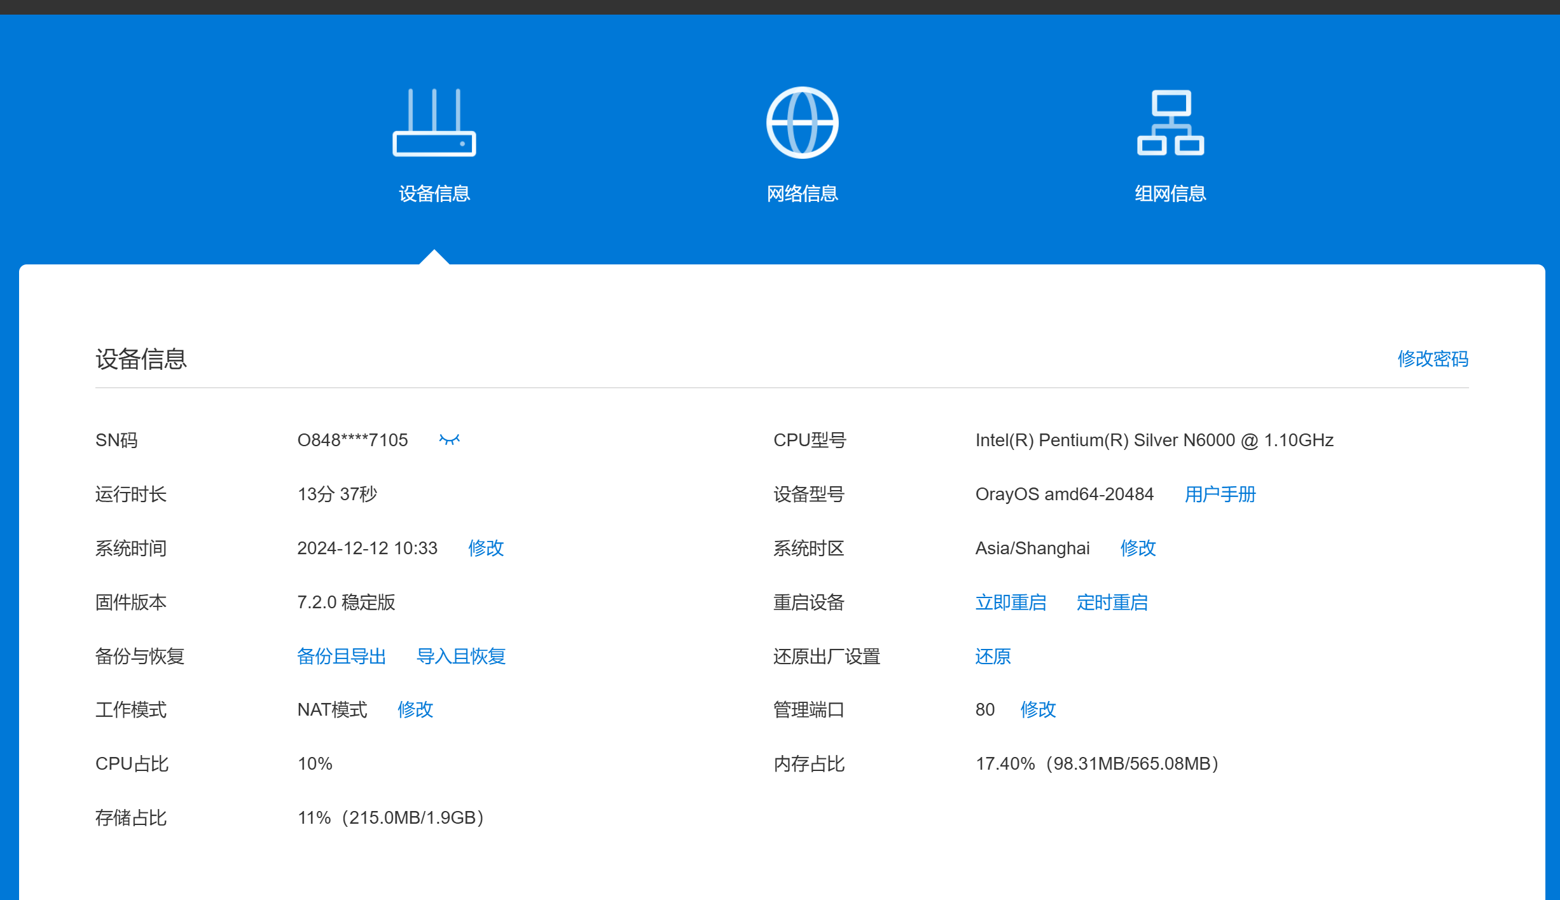Click 导入且恢复 import and restore
The height and width of the screenshot is (900, 1560).
point(460,656)
